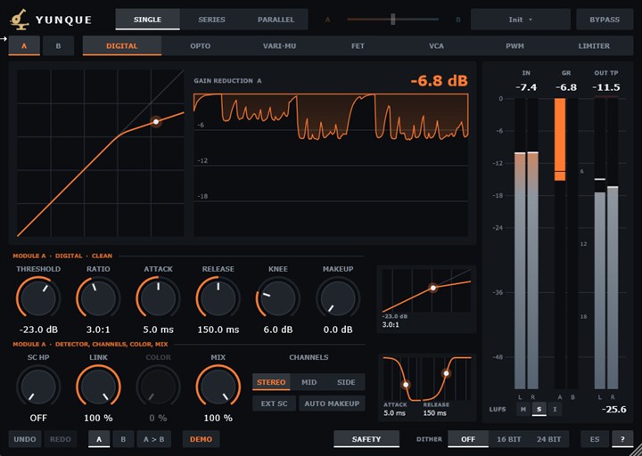This screenshot has width=642, height=456.
Task: Click the SC HP filter knob
Action: point(38,386)
